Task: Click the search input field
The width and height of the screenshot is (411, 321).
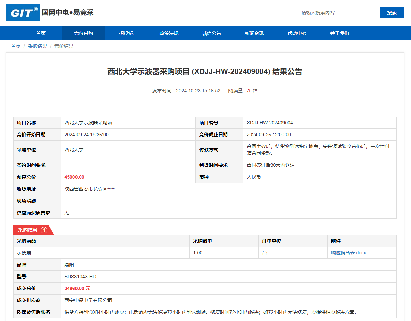Action: 340,13
